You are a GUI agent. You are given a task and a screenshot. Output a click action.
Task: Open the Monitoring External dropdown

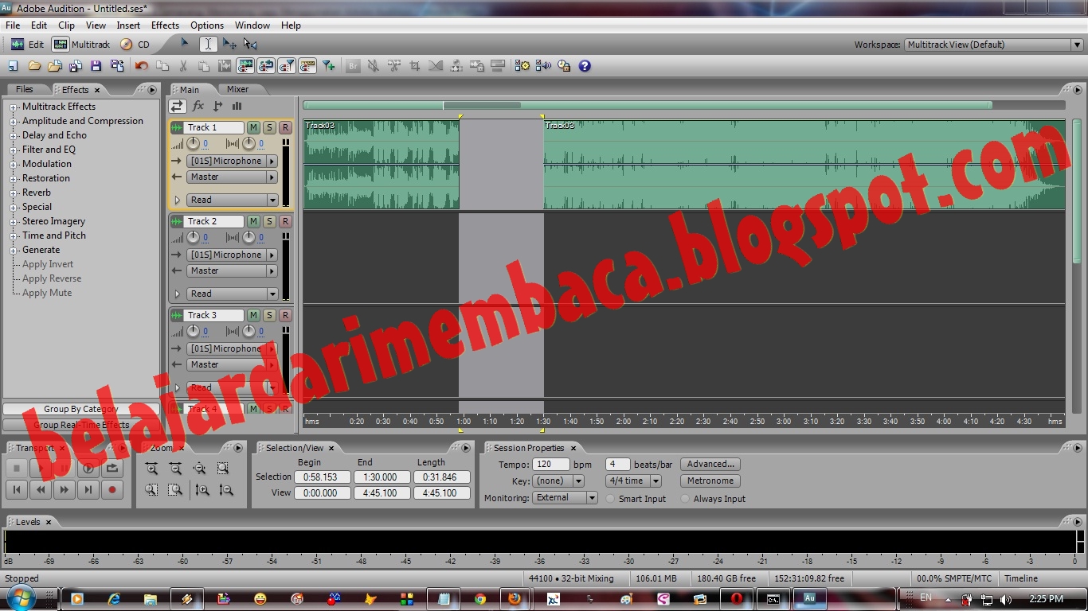point(565,498)
